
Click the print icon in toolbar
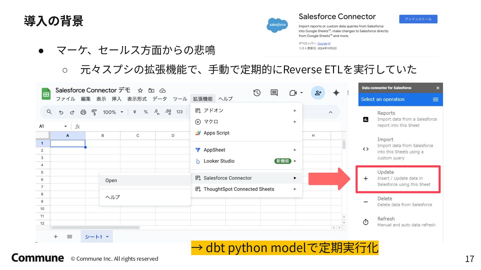pos(83,112)
